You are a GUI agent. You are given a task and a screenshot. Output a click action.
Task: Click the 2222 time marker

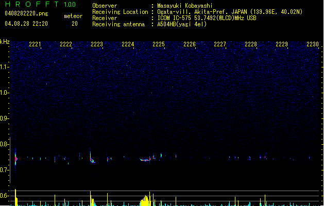[x=66, y=44]
